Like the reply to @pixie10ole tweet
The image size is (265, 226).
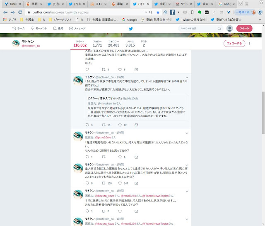click(x=120, y=157)
